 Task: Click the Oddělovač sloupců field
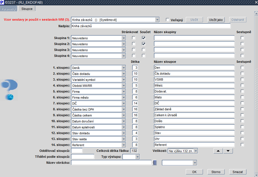coord(77,151)
